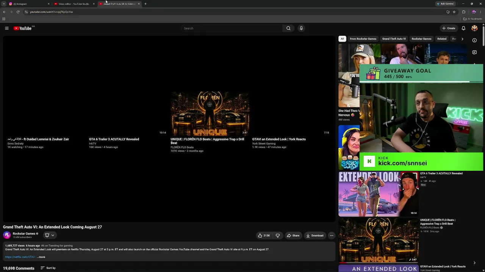
Task: Select the Related filter chip
Action: point(442,39)
